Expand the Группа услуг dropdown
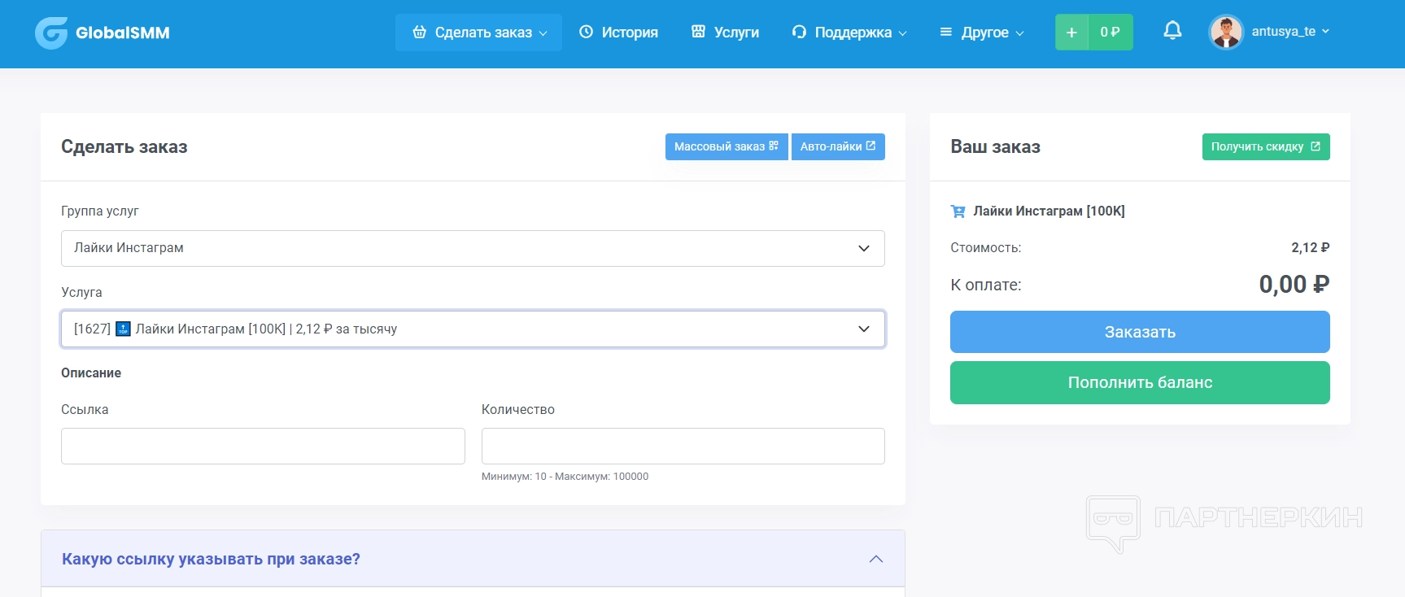1405x597 pixels. tap(472, 248)
